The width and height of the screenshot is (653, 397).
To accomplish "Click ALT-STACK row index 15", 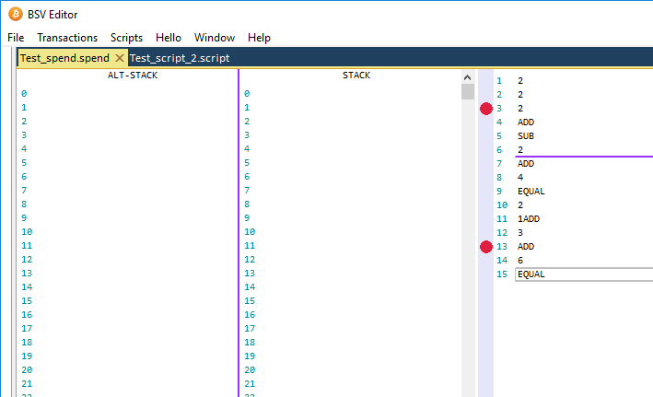I will pyautogui.click(x=27, y=301).
